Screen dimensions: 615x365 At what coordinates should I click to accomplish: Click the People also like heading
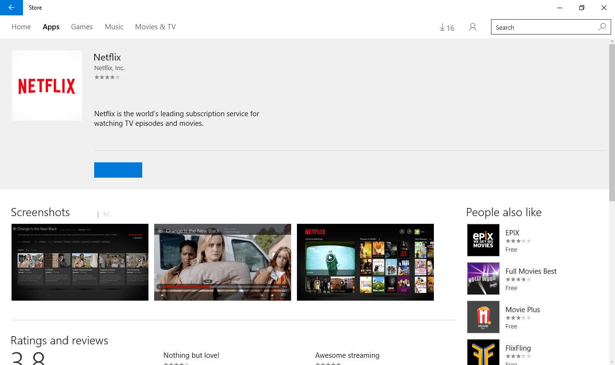504,212
